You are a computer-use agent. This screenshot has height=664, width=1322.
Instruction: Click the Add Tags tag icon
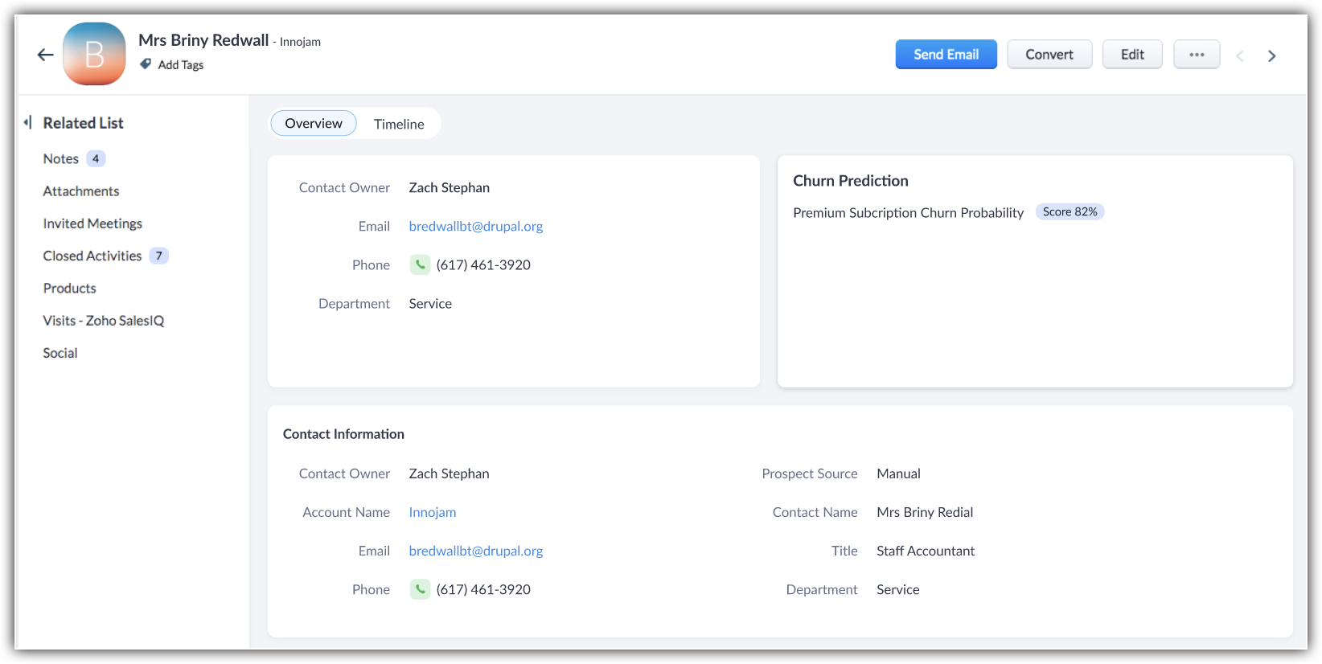(x=146, y=64)
